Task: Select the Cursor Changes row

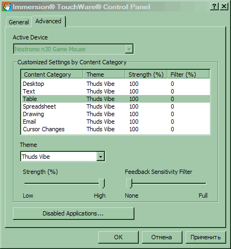Action: pyautogui.click(x=115, y=129)
